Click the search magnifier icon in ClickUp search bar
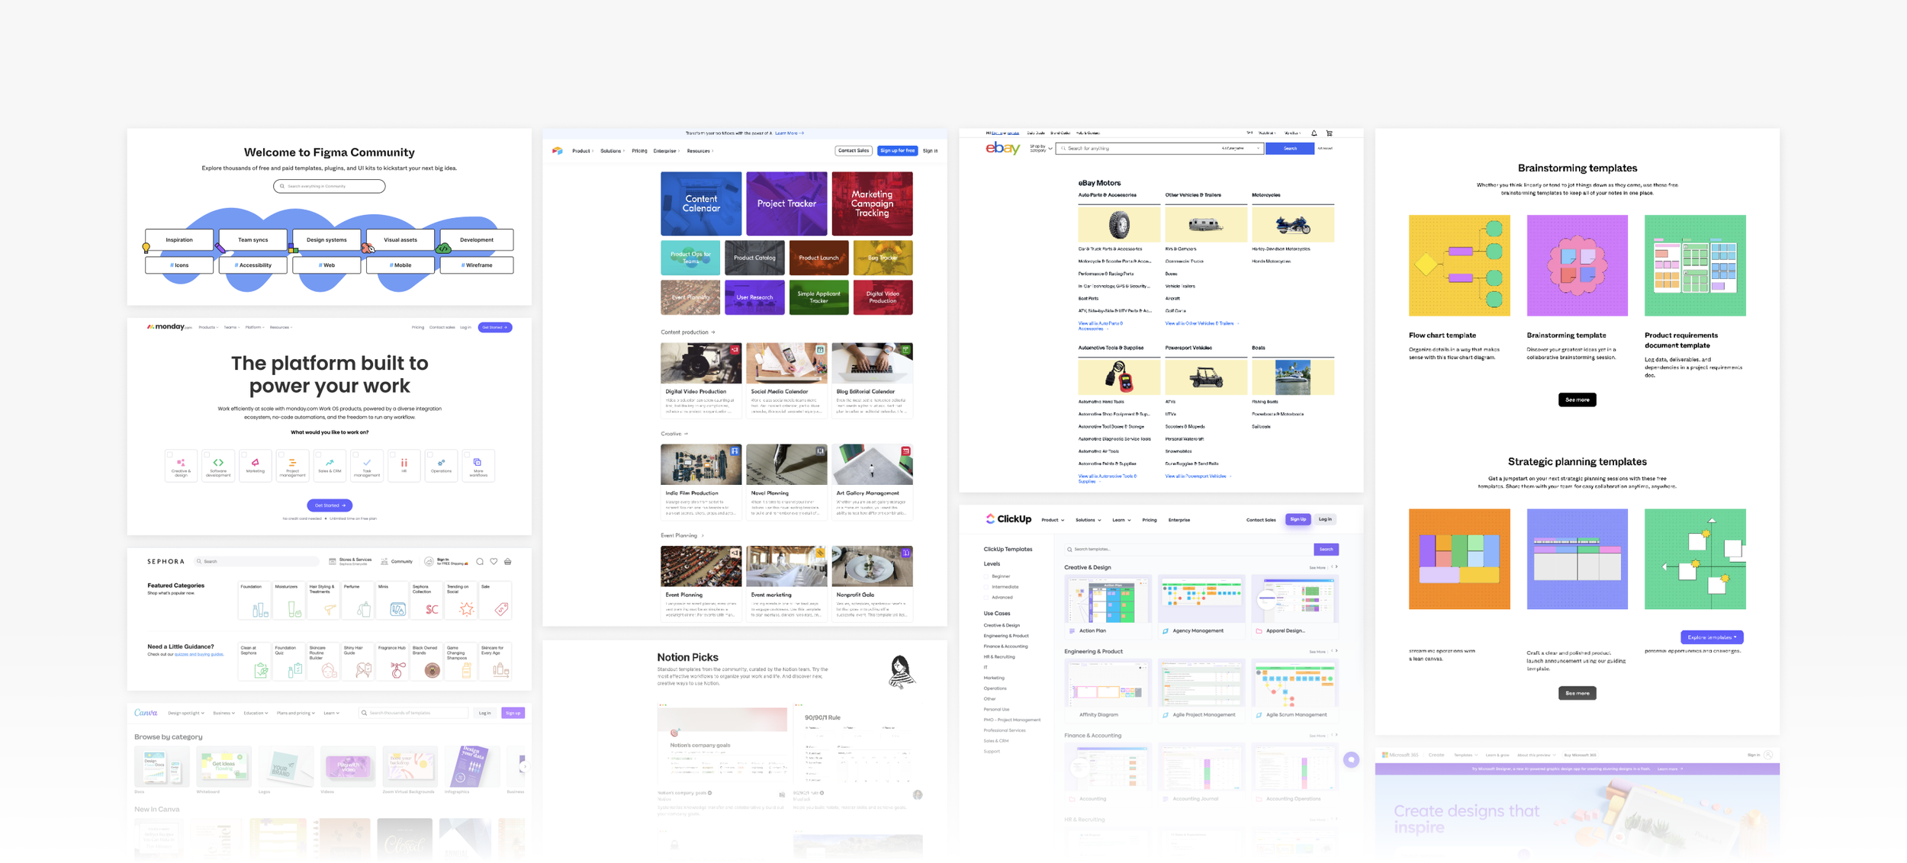This screenshot has width=1907, height=863. coord(1068,549)
